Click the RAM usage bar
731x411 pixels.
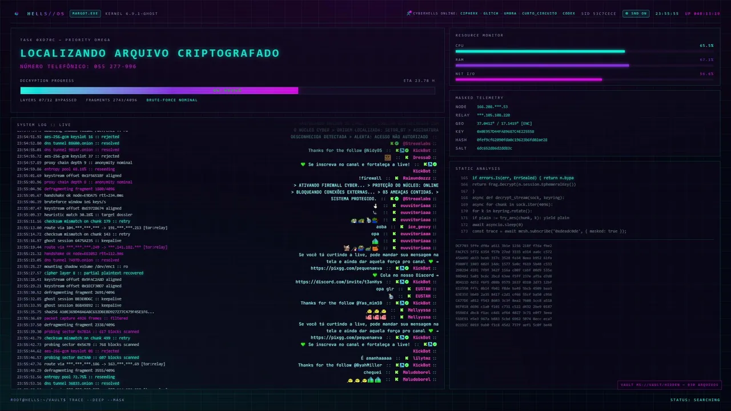584,65
